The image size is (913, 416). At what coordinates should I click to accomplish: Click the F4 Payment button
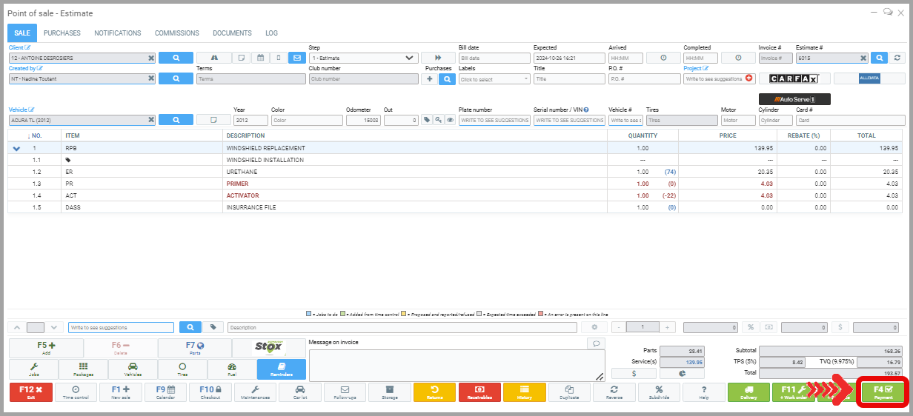(x=883, y=392)
